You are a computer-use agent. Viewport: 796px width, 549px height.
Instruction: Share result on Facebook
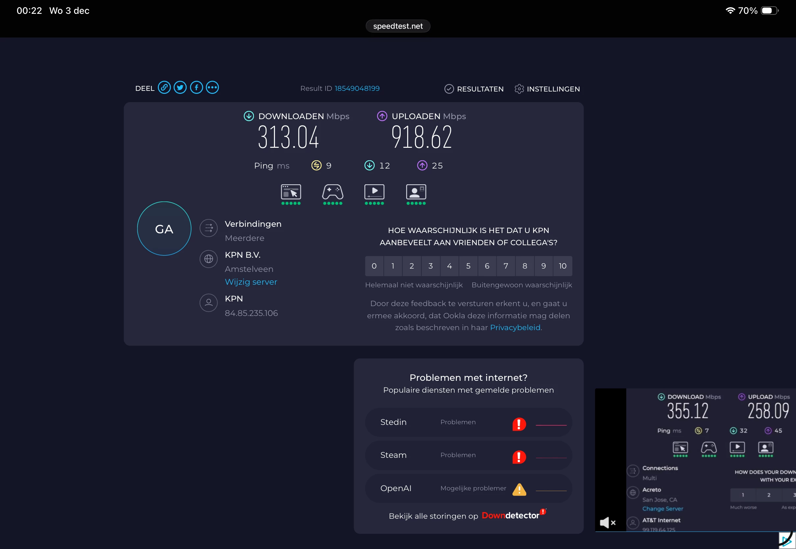196,88
